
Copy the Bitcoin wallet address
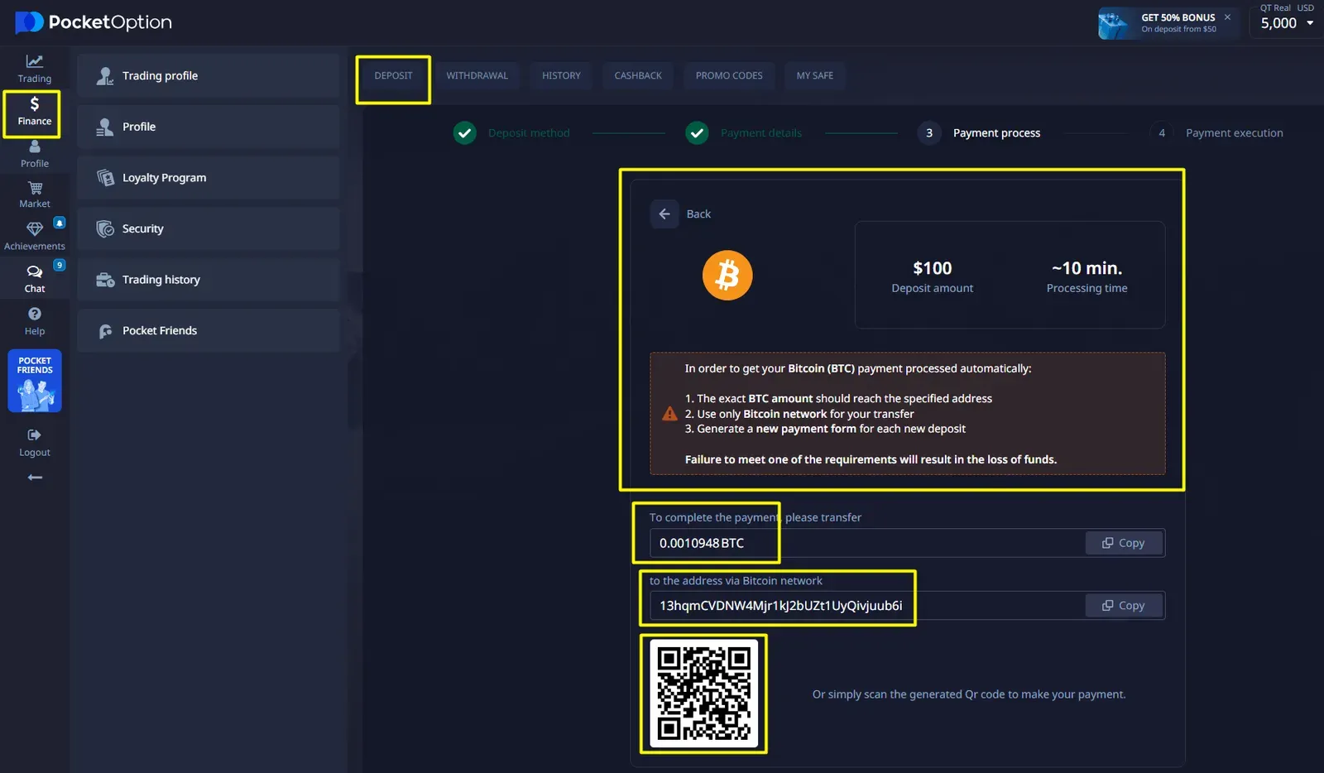pos(1123,606)
